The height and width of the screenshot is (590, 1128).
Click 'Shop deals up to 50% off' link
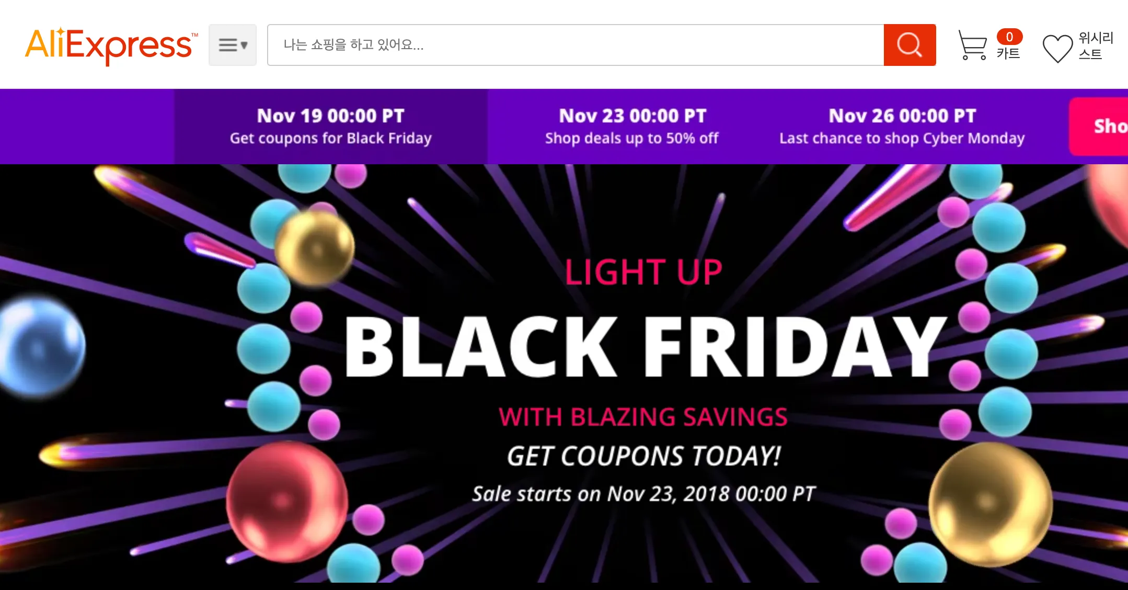[632, 138]
